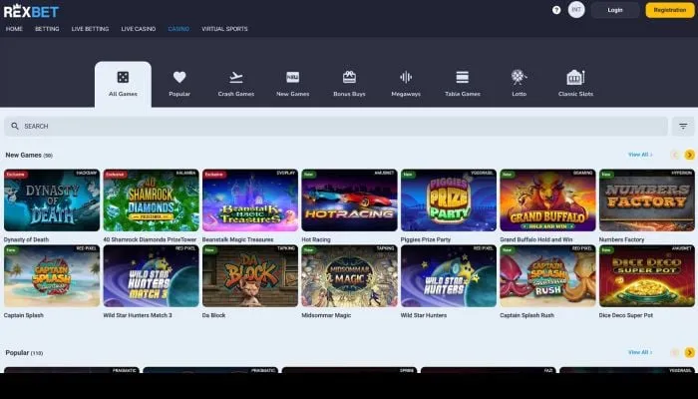Screen dimensions: 698x399
Task: Click the search magnifier icon
Action: point(15,126)
